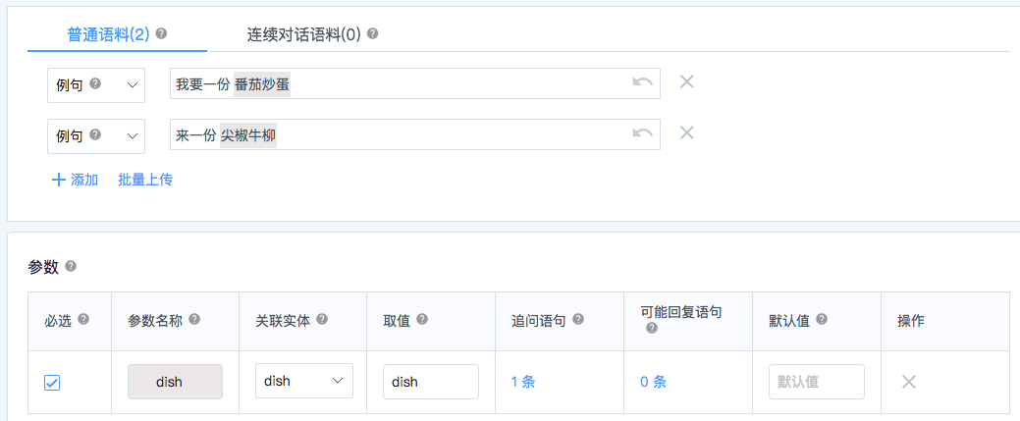Open 例句 dropdown for 尖椒牛柳 row

[96, 136]
